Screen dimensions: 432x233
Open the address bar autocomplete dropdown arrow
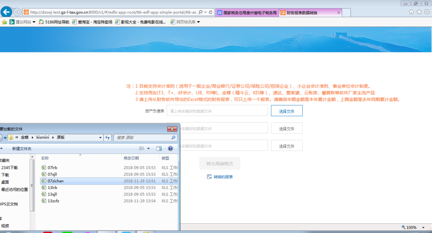click(x=206, y=12)
